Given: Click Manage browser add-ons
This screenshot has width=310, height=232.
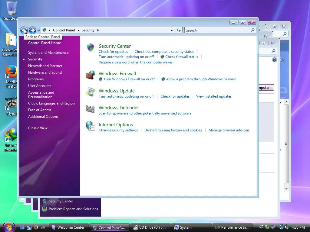Looking at the screenshot, I should (x=229, y=130).
